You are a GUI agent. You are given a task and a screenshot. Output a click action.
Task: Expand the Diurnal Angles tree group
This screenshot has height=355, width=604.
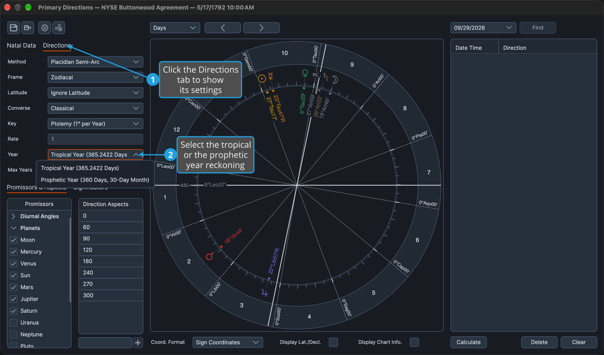(x=13, y=216)
